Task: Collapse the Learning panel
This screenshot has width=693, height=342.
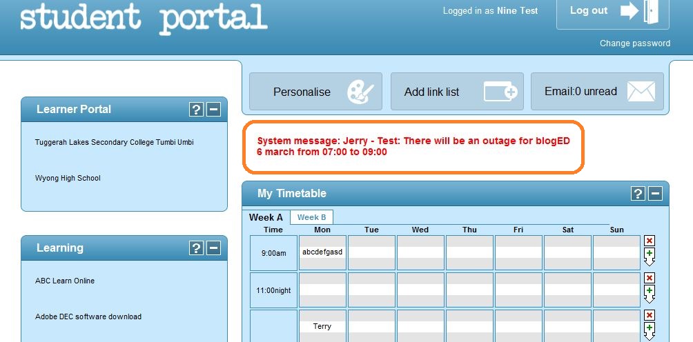Action: [x=213, y=248]
